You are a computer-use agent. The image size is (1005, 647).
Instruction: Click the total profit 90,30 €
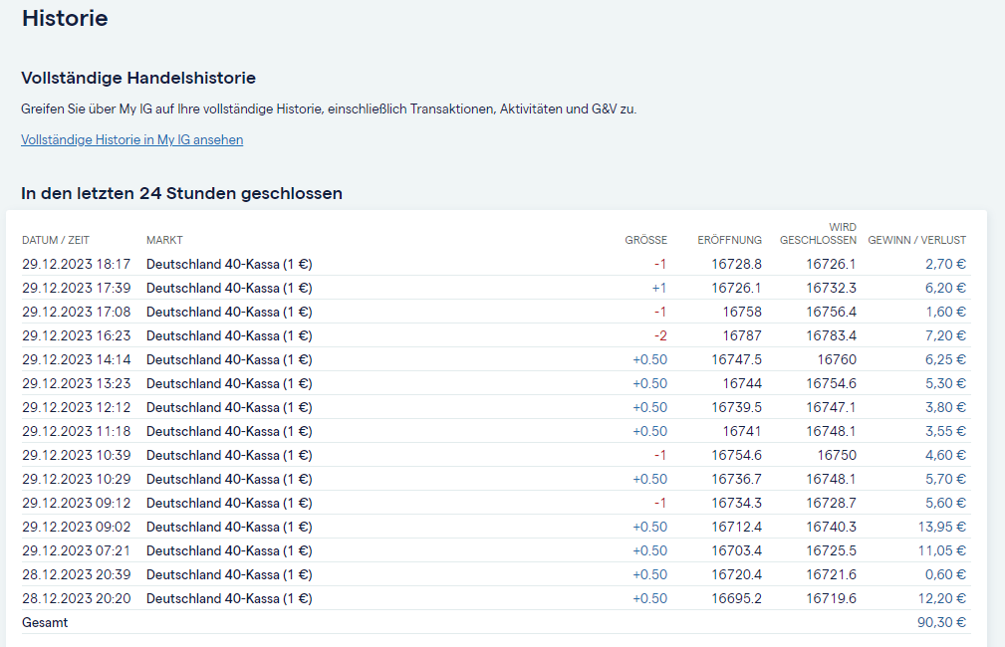(x=941, y=622)
